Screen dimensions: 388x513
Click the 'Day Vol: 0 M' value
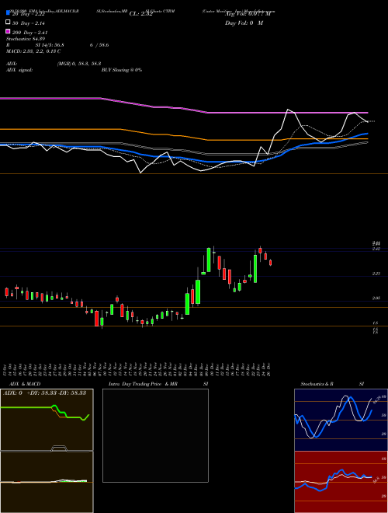pyautogui.click(x=244, y=23)
